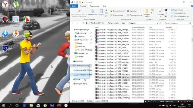Expand the Свойства dropdown arrow

point(160,16)
